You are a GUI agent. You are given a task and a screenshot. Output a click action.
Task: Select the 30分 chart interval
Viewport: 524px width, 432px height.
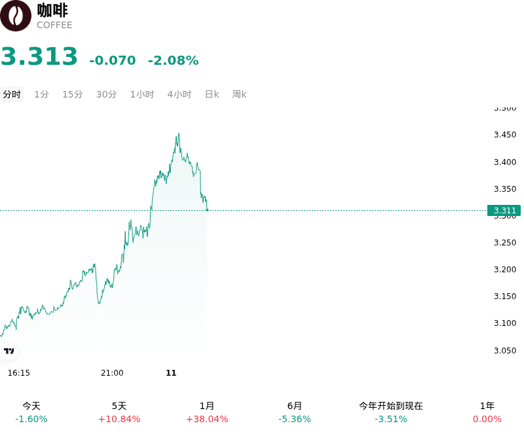pyautogui.click(x=106, y=94)
